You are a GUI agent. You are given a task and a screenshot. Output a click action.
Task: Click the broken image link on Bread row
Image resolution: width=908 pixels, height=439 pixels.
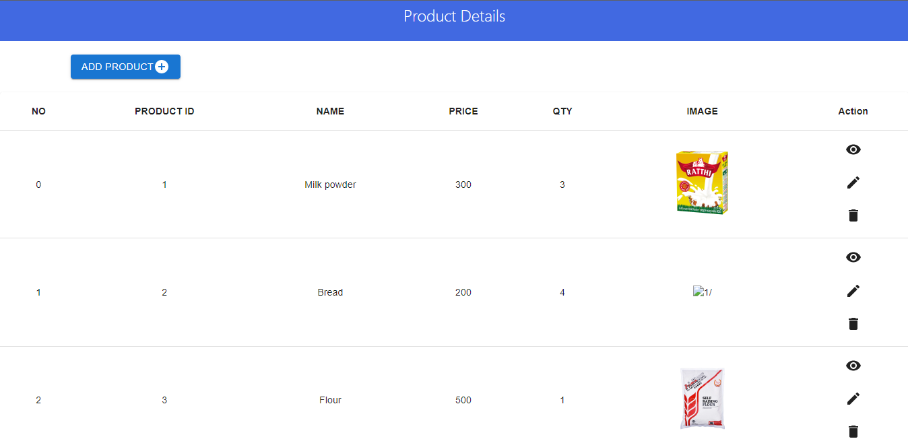pyautogui.click(x=703, y=292)
